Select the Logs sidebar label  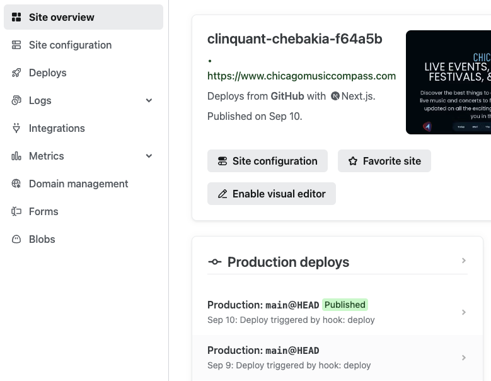40,100
